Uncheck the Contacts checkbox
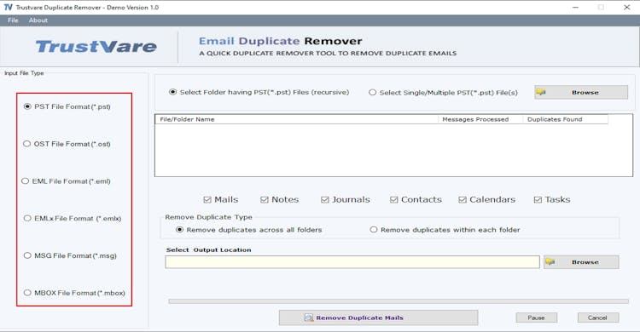This screenshot has width=640, height=332. (x=394, y=199)
